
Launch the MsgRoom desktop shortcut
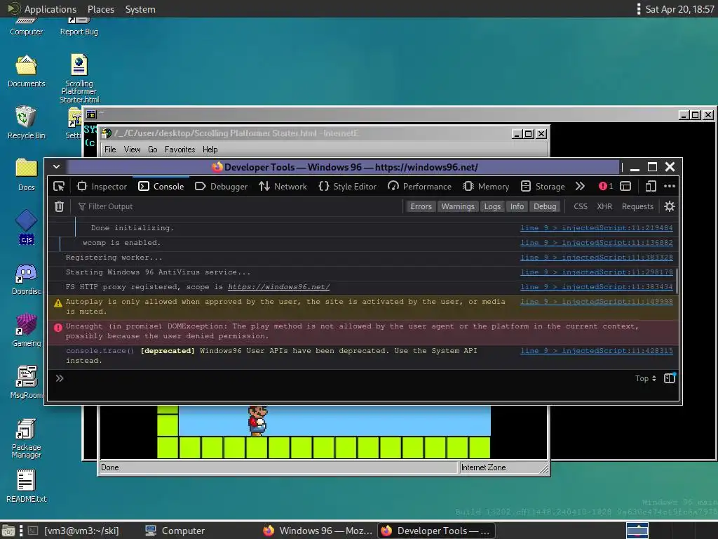coord(26,382)
